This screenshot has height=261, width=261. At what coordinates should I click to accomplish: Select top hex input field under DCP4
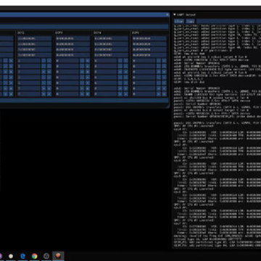click(111, 38)
